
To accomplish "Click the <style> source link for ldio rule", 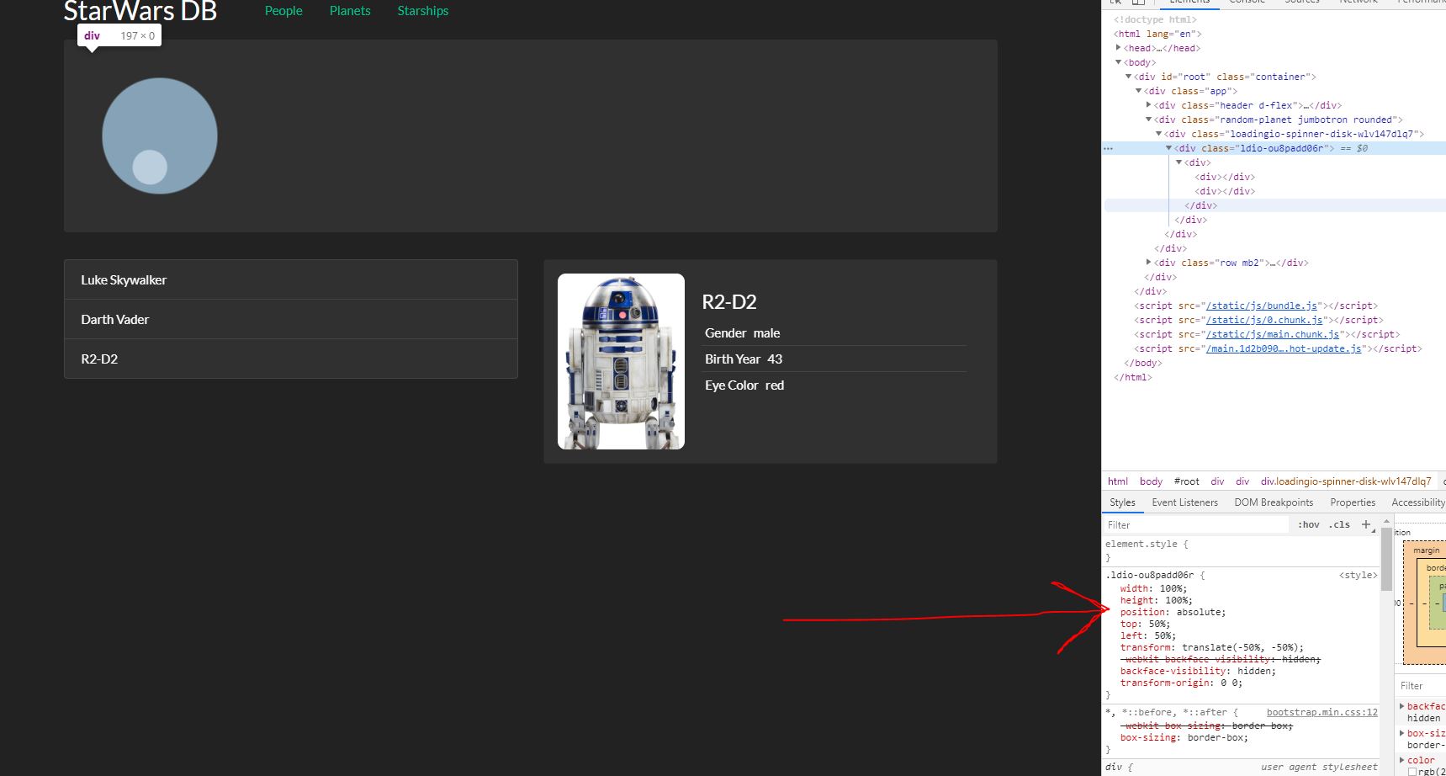I will point(1358,575).
